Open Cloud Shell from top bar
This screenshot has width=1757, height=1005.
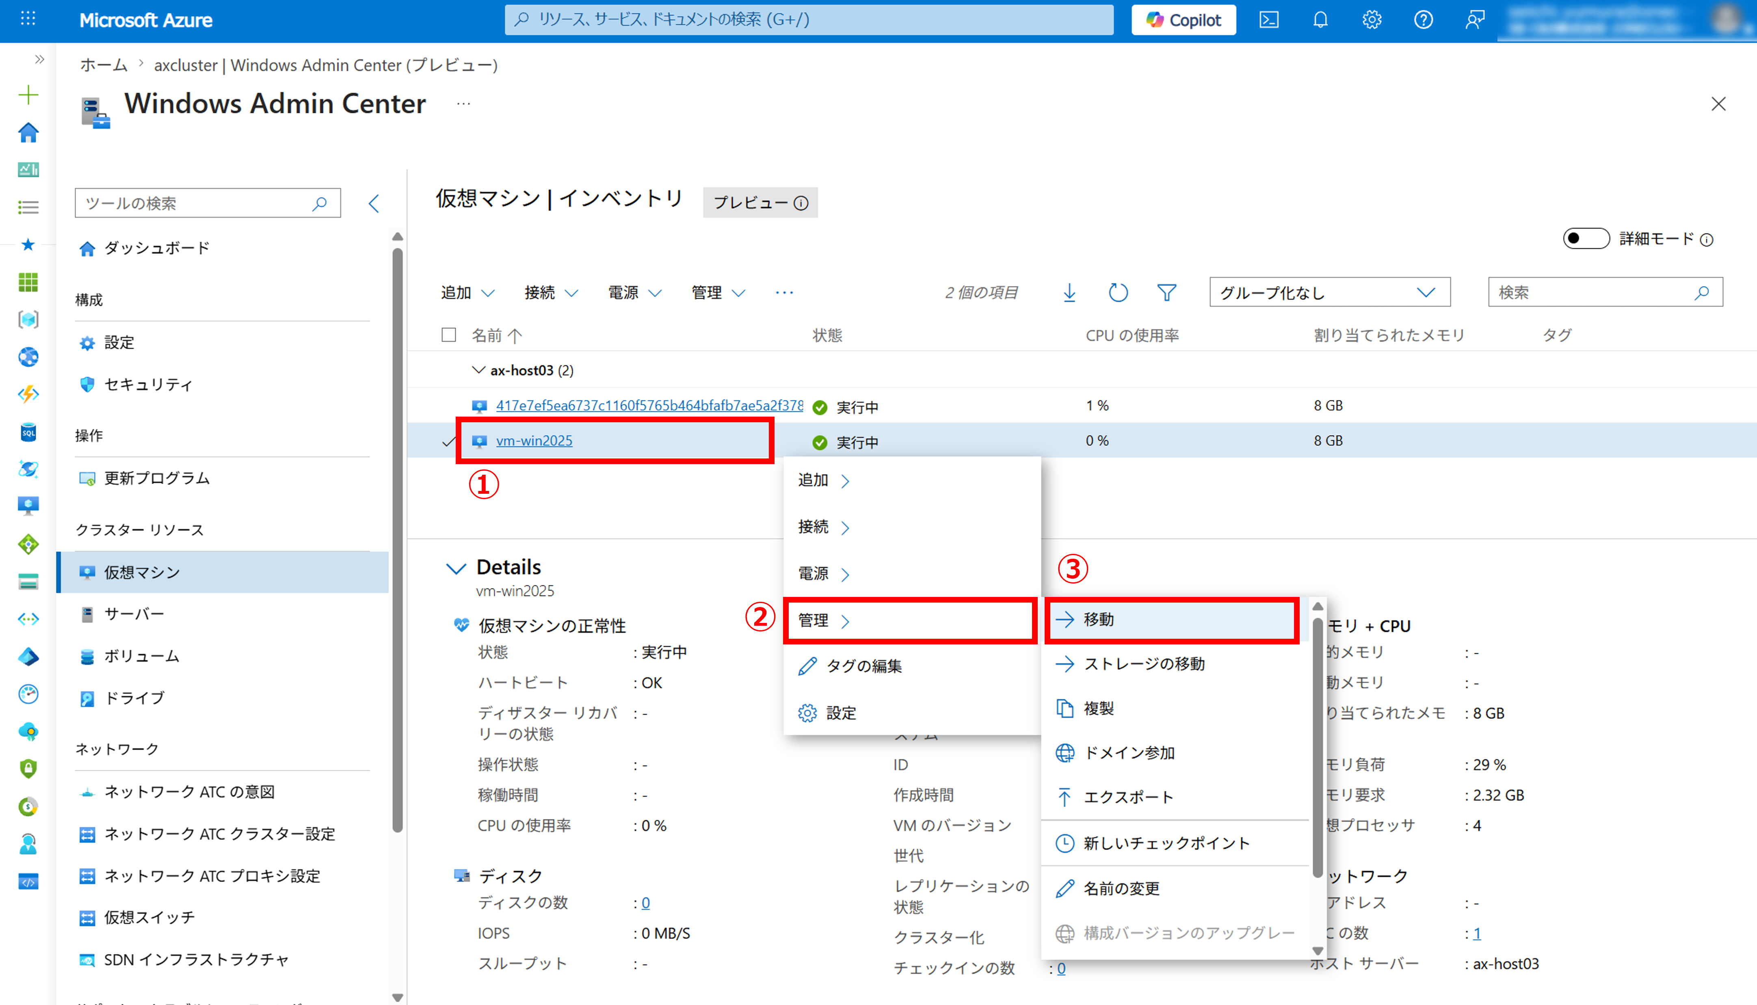[1269, 20]
